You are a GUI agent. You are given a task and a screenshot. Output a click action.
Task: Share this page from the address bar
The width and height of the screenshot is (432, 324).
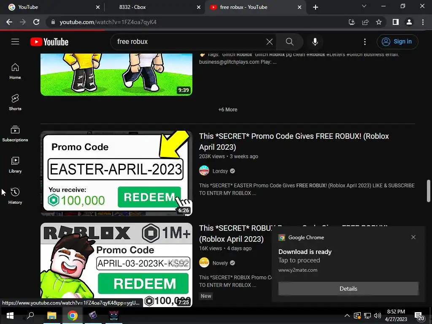coord(365,22)
